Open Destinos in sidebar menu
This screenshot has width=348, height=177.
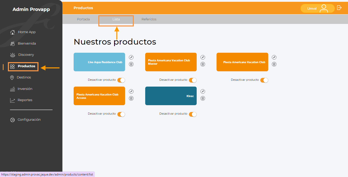24,77
